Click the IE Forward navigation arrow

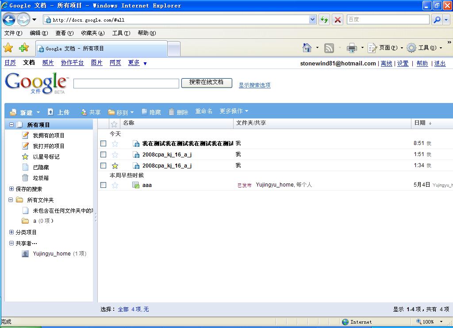click(x=23, y=19)
